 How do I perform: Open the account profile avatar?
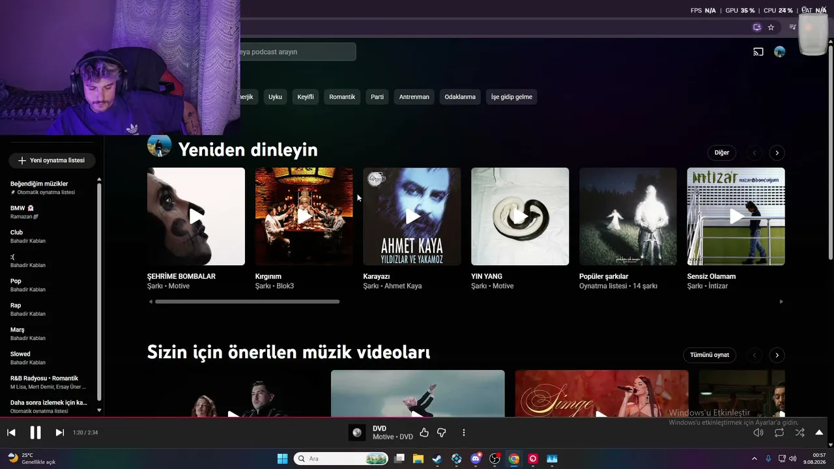pyautogui.click(x=779, y=52)
